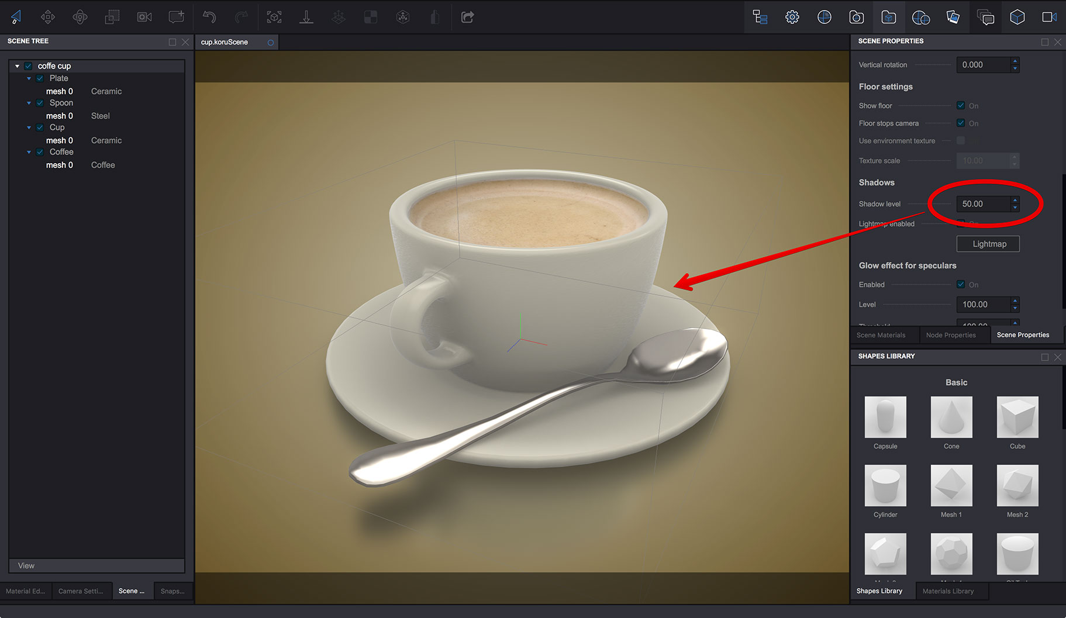The image size is (1066, 618).
Task: Disable Glow effect for speculars
Action: (960, 284)
